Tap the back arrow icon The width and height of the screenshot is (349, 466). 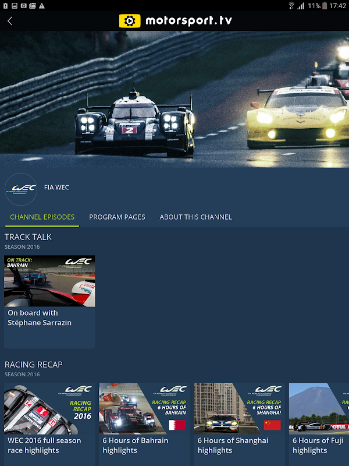tap(10, 21)
